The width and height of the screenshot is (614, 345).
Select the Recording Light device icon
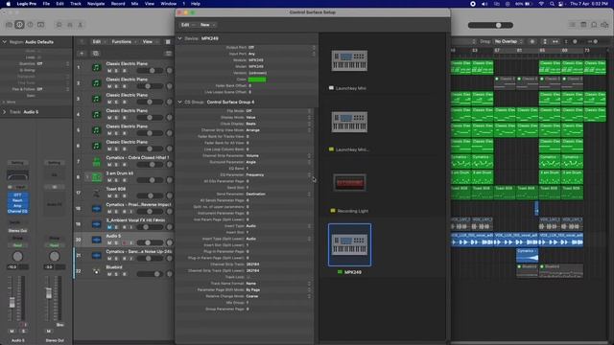349,183
